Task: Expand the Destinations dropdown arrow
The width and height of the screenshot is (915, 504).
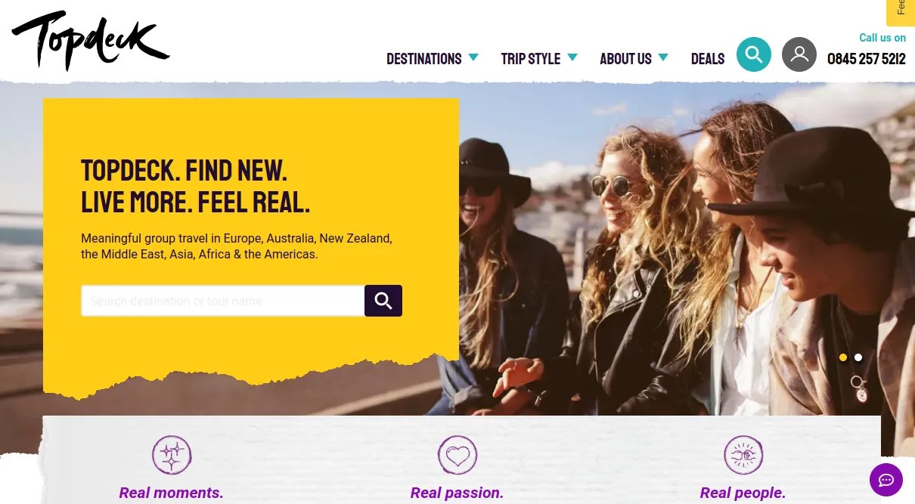Action: click(x=473, y=57)
